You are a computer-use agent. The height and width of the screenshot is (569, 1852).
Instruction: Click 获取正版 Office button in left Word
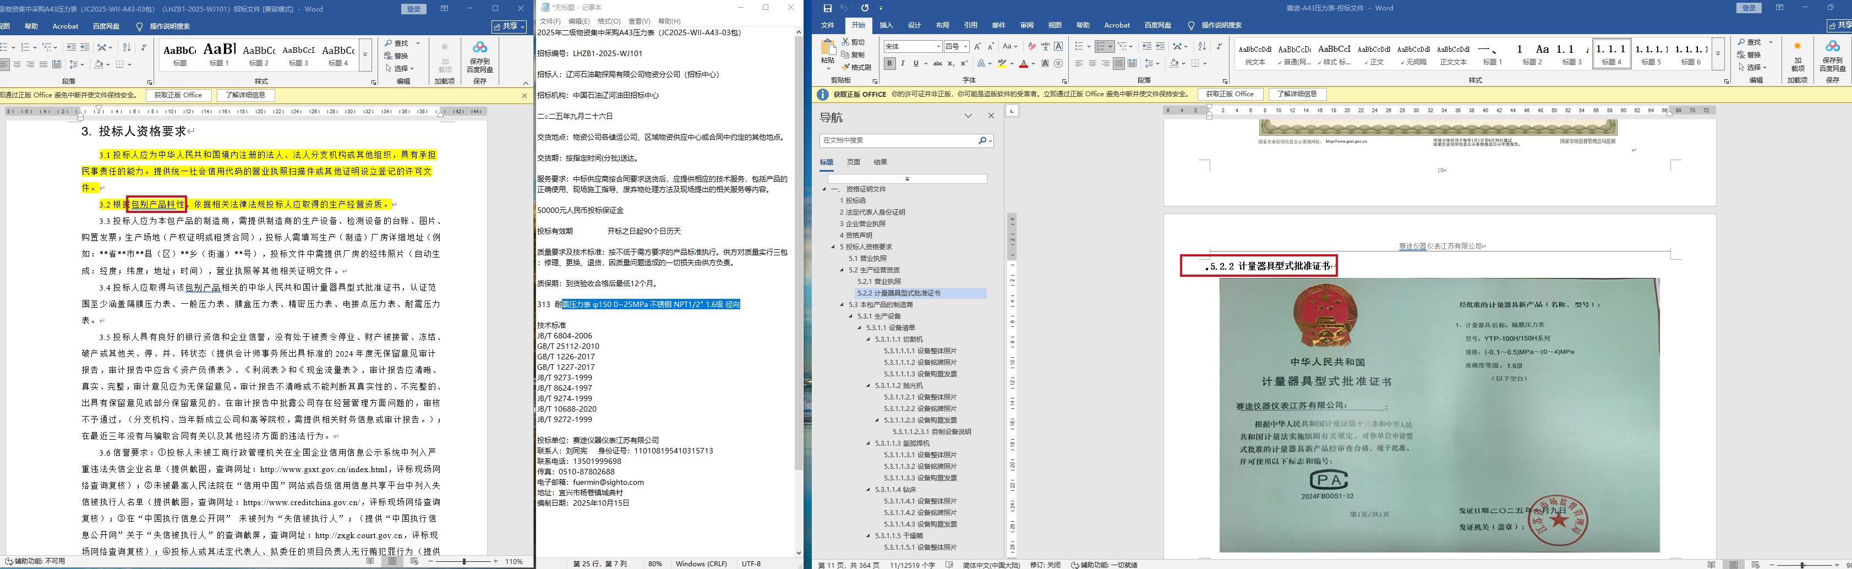[x=178, y=95]
